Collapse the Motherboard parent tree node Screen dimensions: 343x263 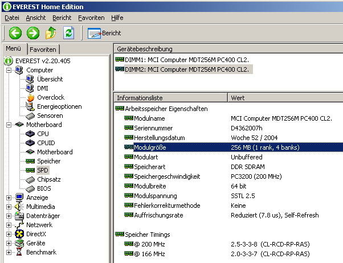pyautogui.click(x=9, y=125)
